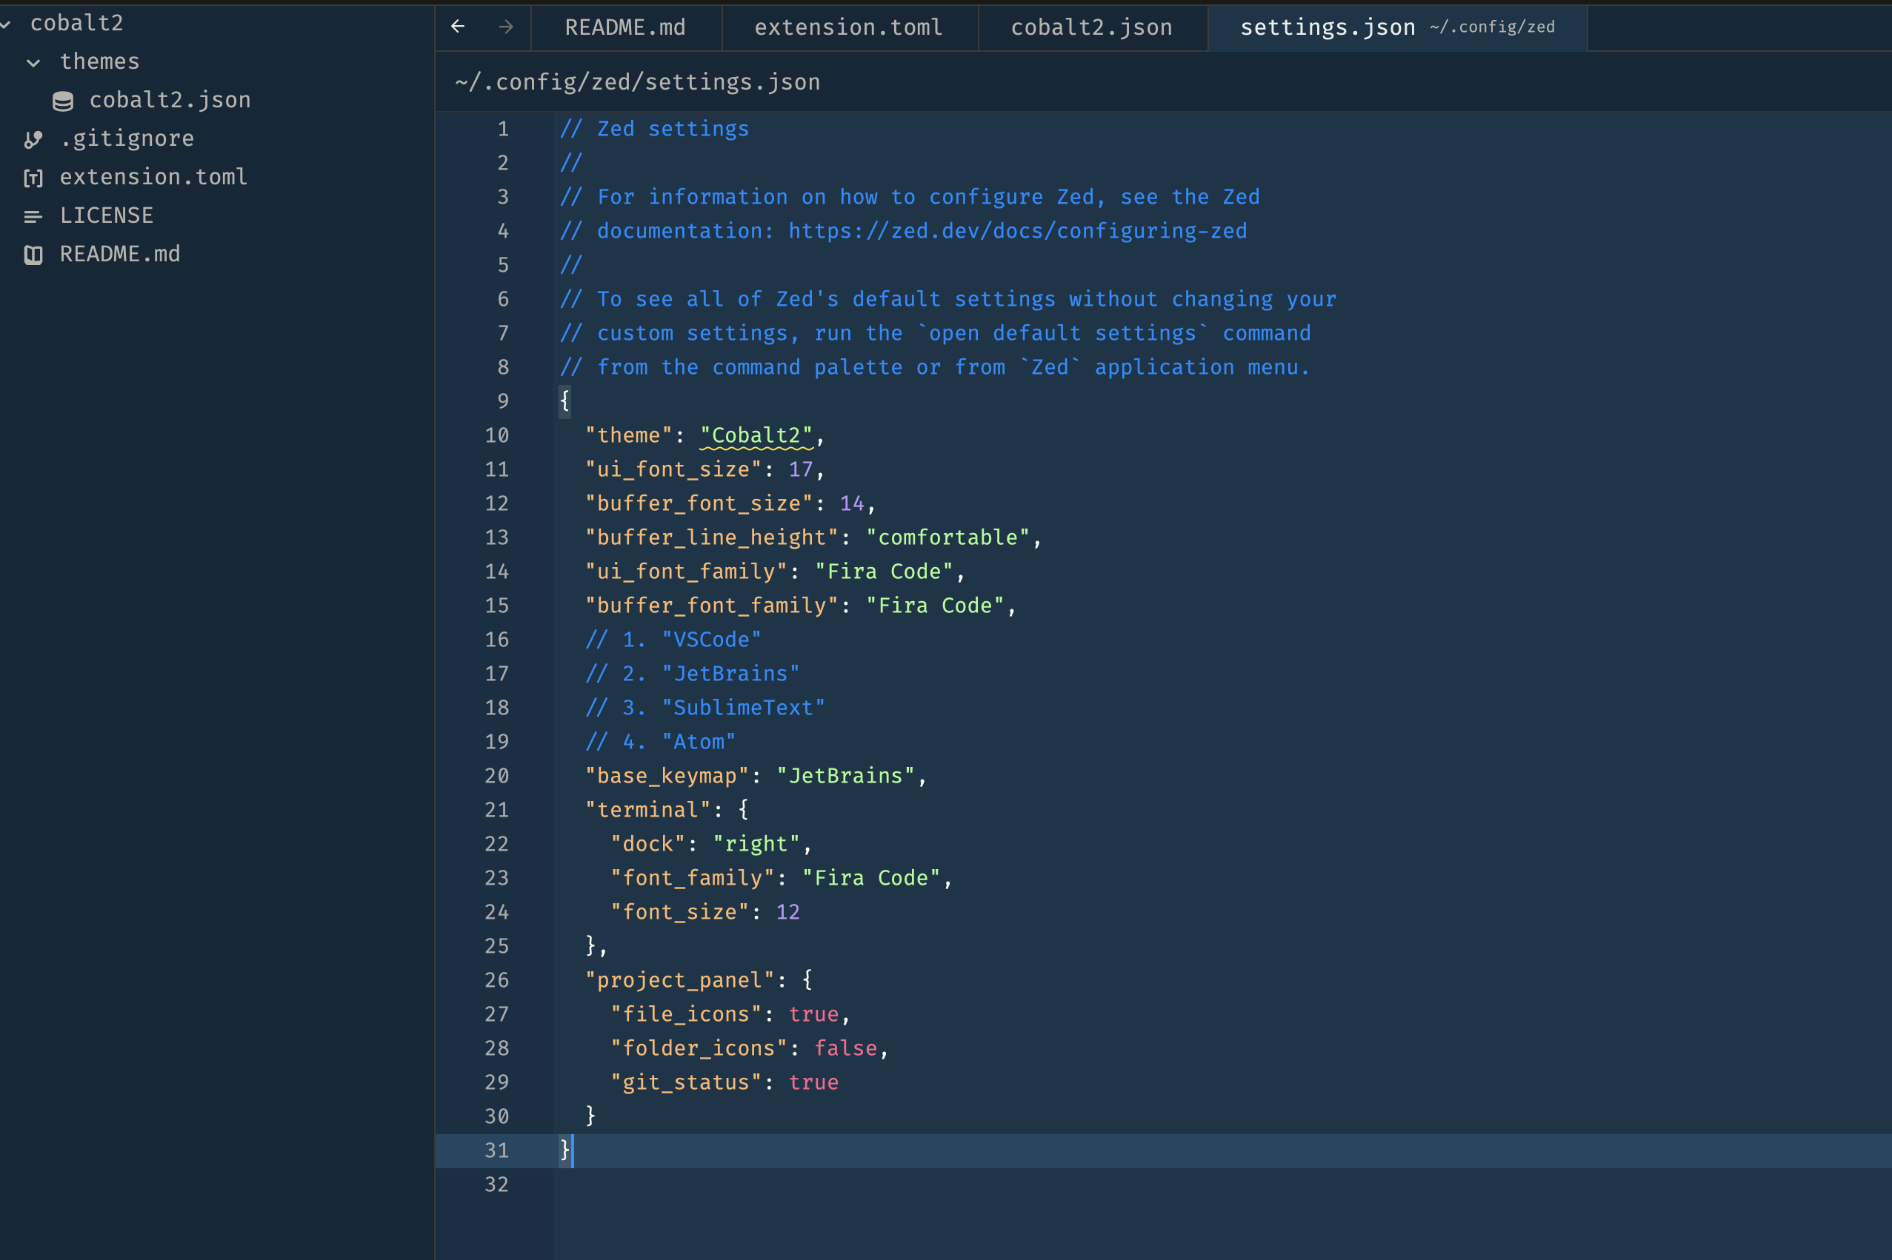The width and height of the screenshot is (1892, 1260).
Task: Click the database icon beside cobalt2.json
Action: (x=63, y=101)
